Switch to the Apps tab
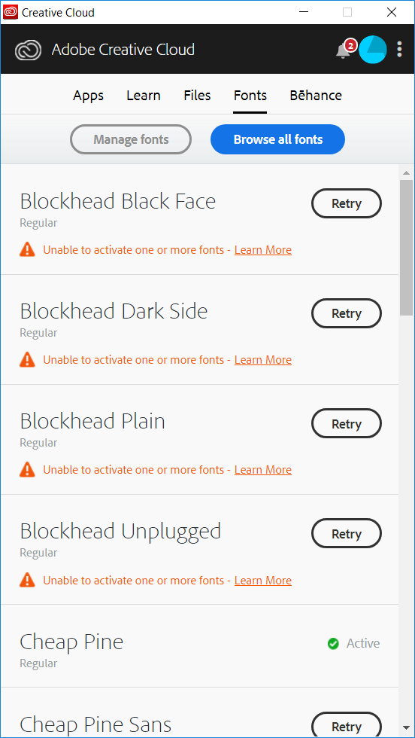Image resolution: width=415 pixels, height=738 pixels. click(89, 96)
